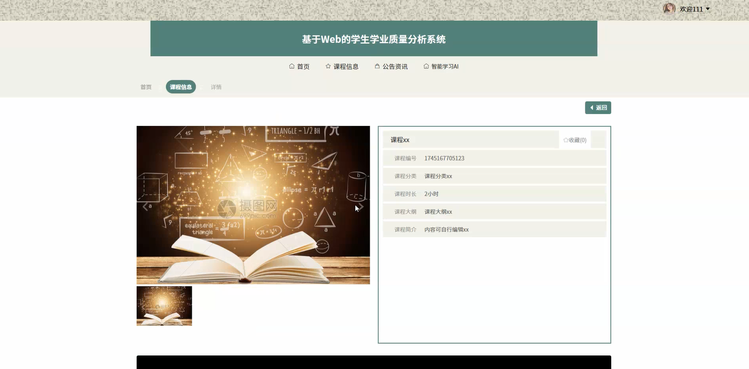749x369 pixels.
Task: Open the 首页 breadcrumb tab
Action: coord(146,87)
